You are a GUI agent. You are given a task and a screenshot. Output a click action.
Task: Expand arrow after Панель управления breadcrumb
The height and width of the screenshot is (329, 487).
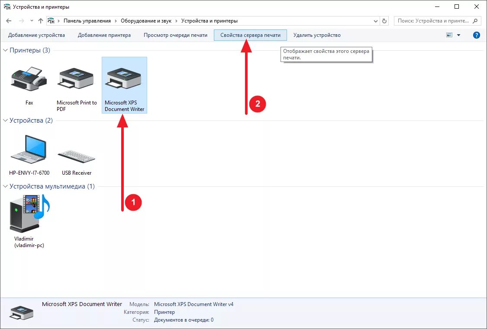(116, 21)
